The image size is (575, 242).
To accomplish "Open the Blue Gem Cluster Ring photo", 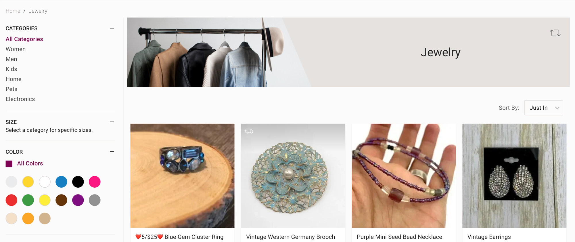I will click(x=182, y=176).
